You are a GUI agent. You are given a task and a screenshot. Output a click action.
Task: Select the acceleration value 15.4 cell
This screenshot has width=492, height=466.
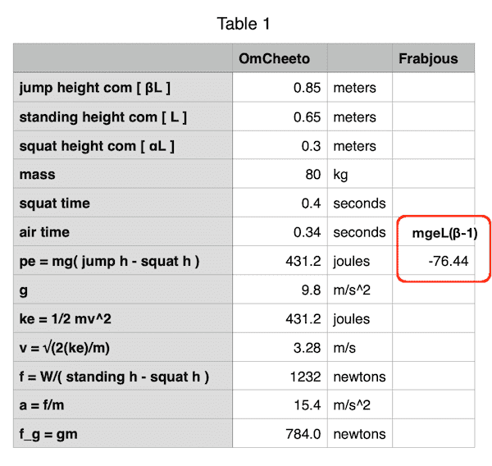pos(280,406)
